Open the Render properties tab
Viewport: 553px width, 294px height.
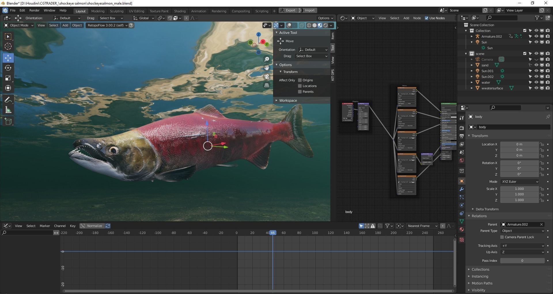tap(462, 128)
